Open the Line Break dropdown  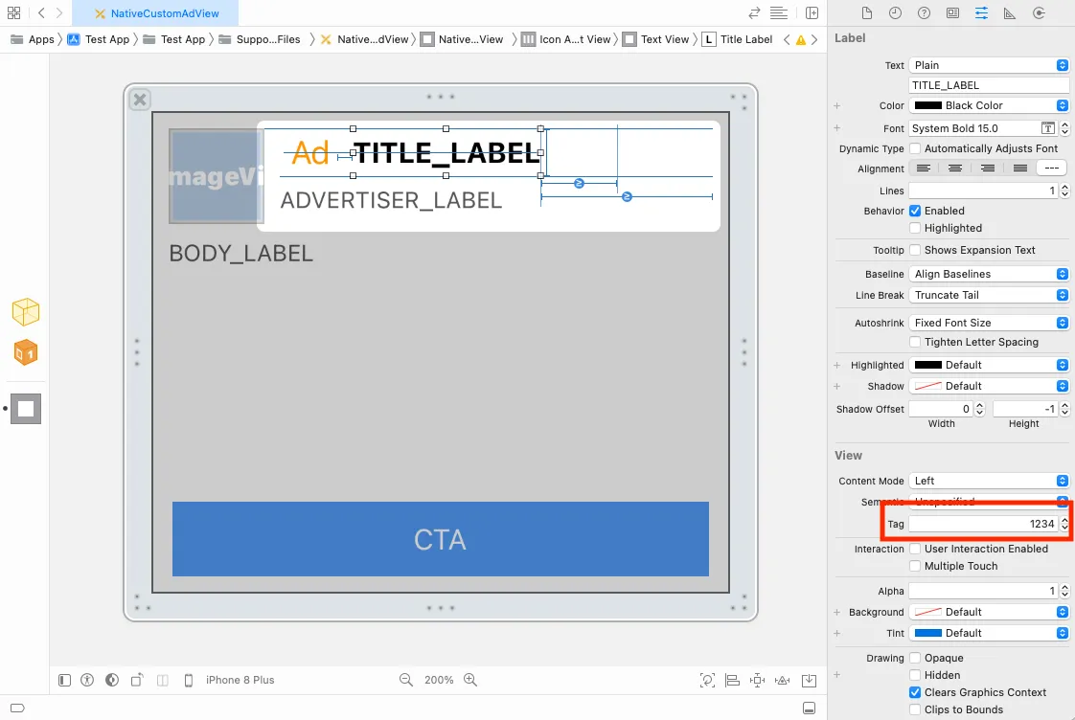click(989, 295)
